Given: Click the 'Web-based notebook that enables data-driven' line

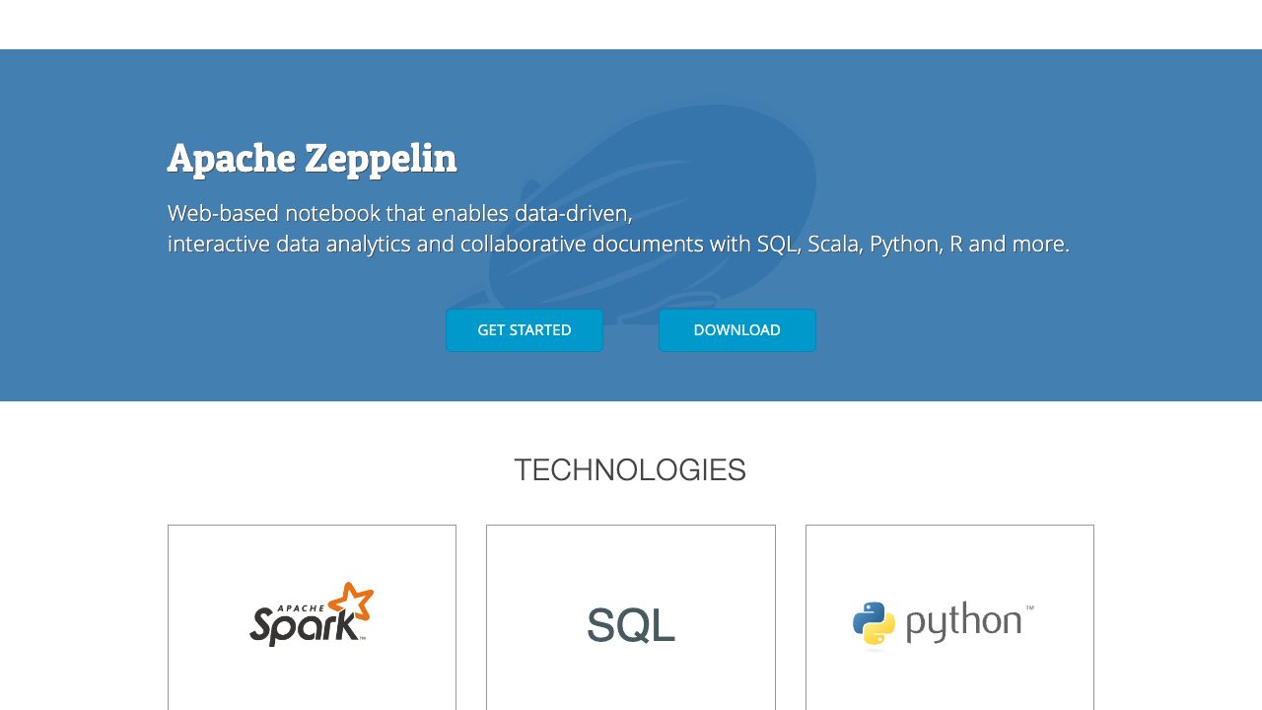Looking at the screenshot, I should click(x=399, y=213).
